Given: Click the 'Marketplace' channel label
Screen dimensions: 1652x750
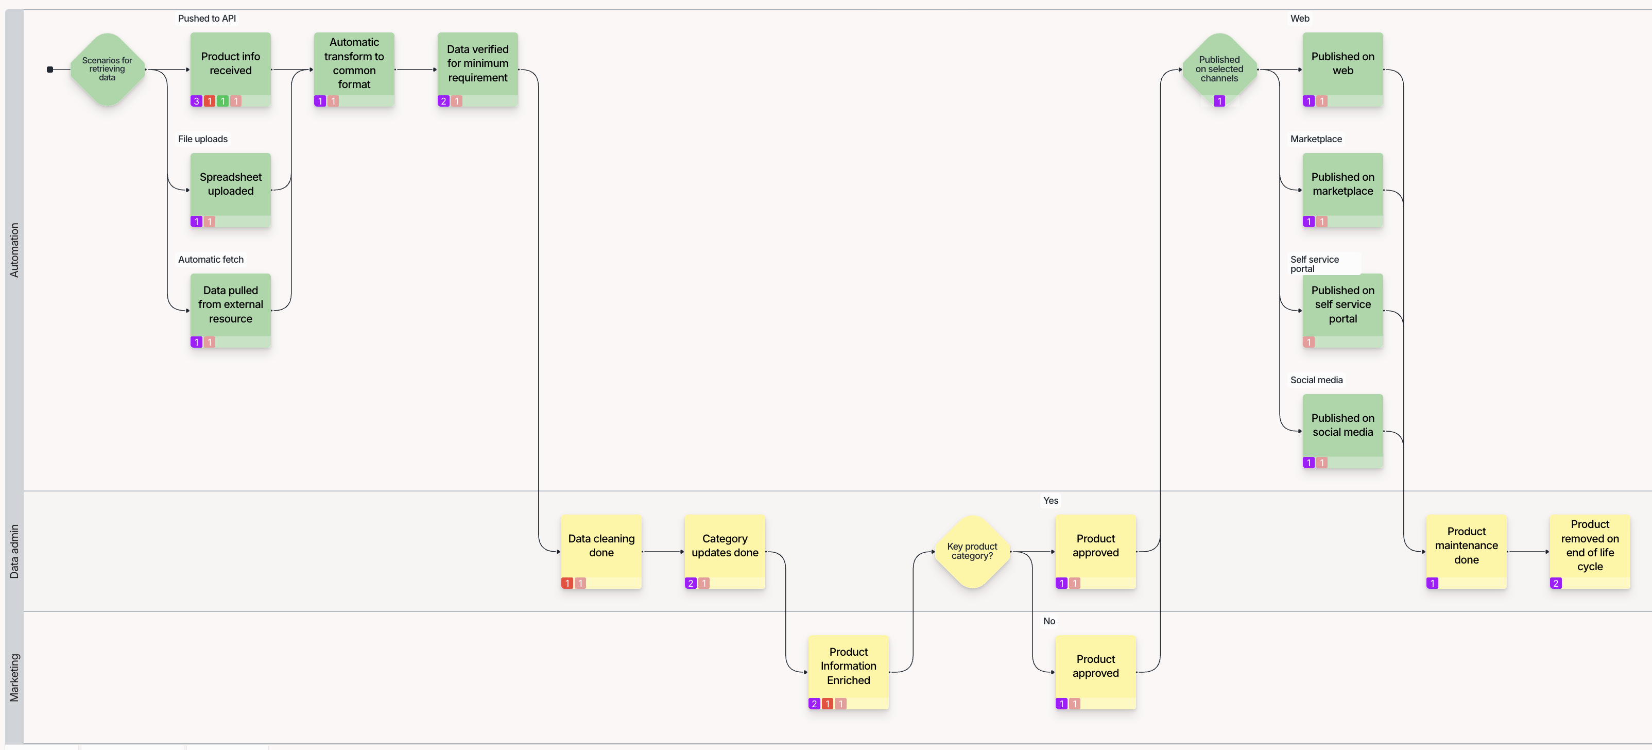Looking at the screenshot, I should pyautogui.click(x=1316, y=139).
